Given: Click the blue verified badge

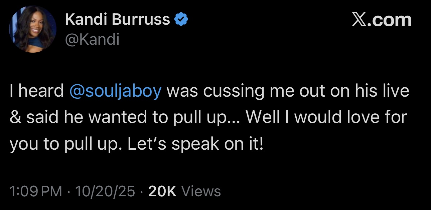Looking at the screenshot, I should [181, 20].
